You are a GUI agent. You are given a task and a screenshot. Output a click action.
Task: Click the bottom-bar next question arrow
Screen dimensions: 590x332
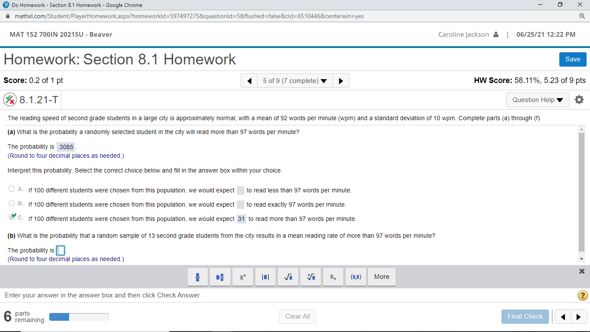pyautogui.click(x=579, y=316)
